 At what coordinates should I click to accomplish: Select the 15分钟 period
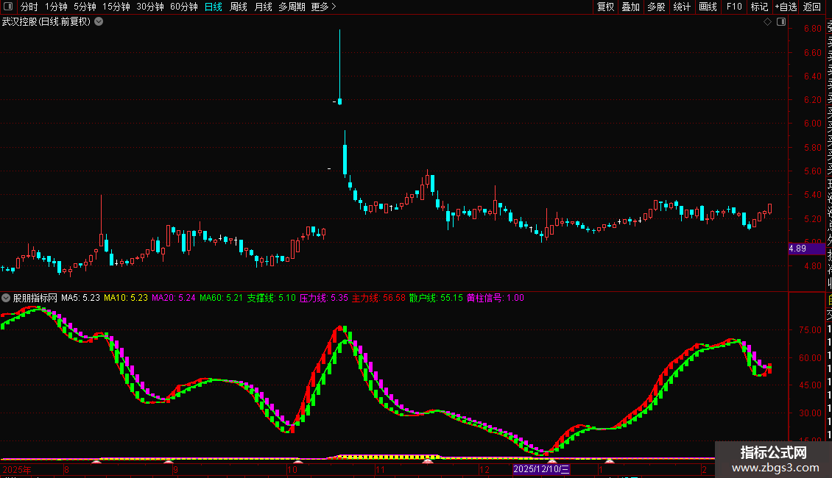(116, 7)
